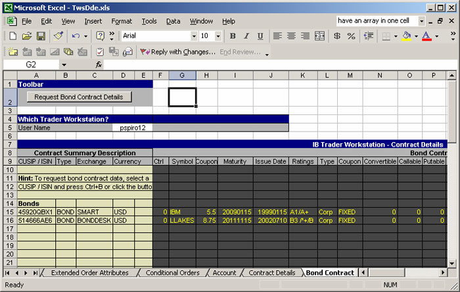Click the New document icon
460x292 pixels.
pos(13,36)
